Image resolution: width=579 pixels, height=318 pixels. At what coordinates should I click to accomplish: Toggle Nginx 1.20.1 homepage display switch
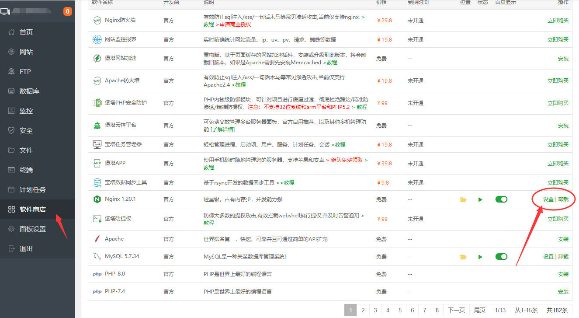pos(501,199)
